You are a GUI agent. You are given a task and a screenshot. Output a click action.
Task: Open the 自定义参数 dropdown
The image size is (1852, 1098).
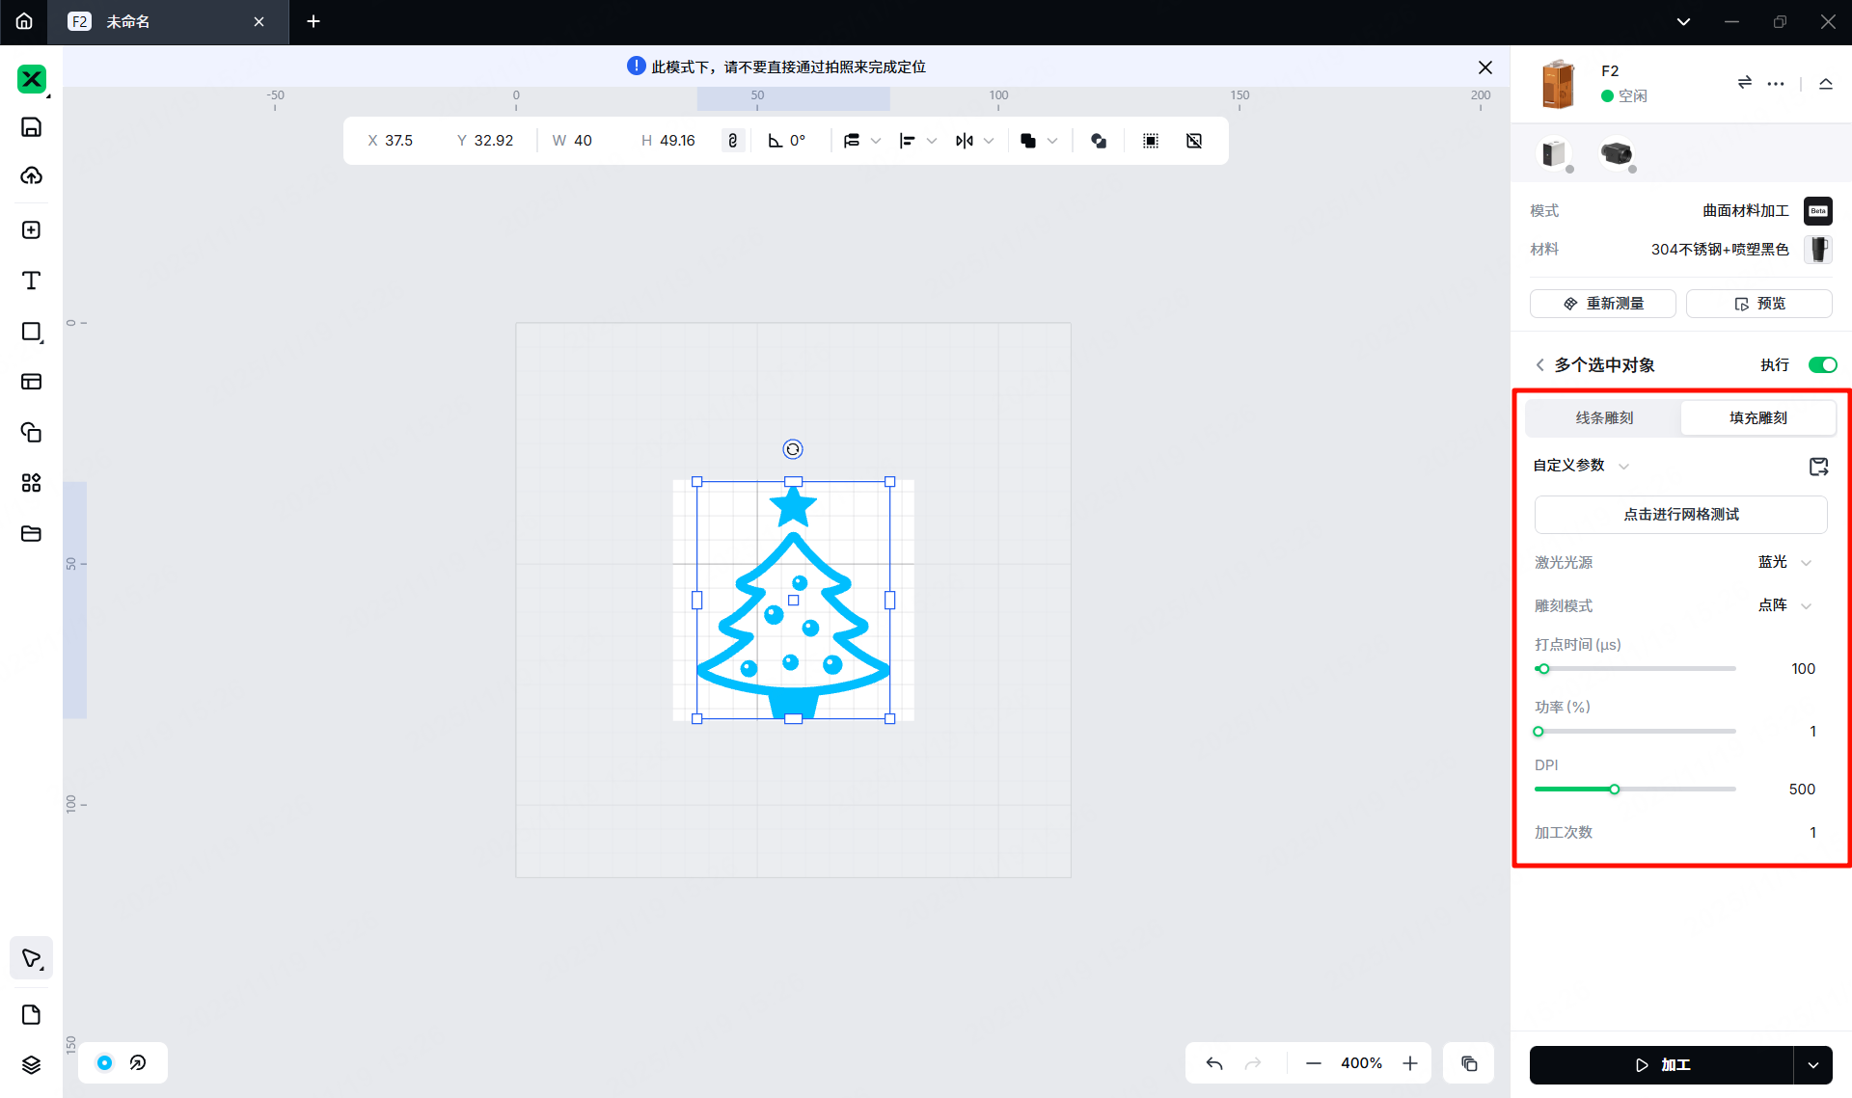pyautogui.click(x=1581, y=466)
